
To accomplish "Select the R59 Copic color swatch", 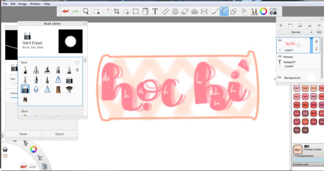I will click(x=297, y=130).
